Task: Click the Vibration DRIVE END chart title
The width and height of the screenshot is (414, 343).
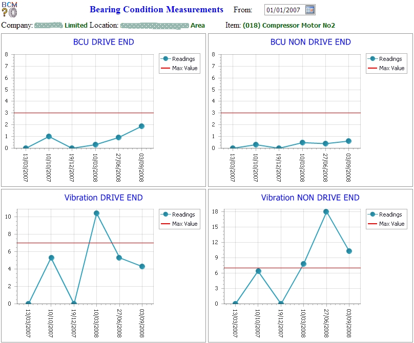Action: 103,198
